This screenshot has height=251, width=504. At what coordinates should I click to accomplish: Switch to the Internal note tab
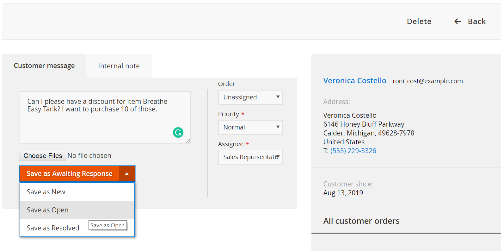119,66
